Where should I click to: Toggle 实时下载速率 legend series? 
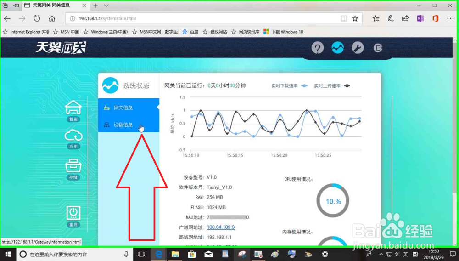click(x=289, y=86)
